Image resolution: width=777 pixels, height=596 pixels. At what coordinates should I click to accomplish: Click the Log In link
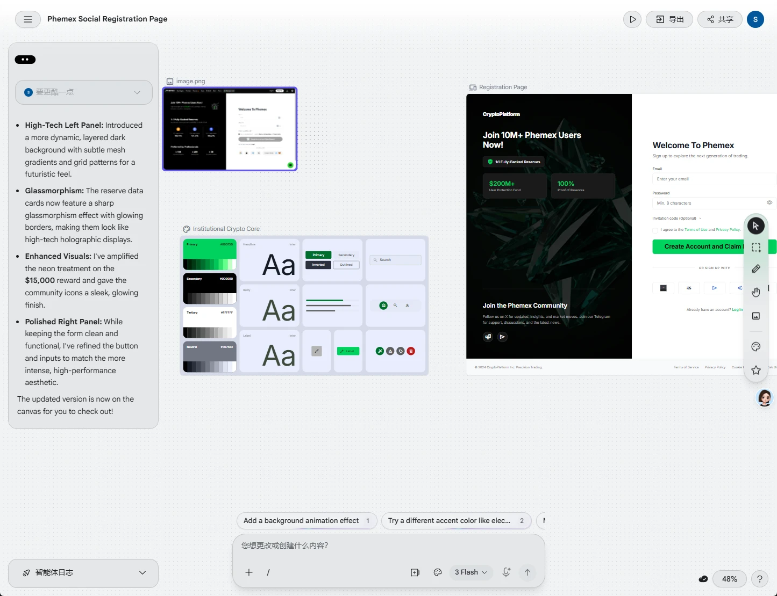[x=737, y=310]
